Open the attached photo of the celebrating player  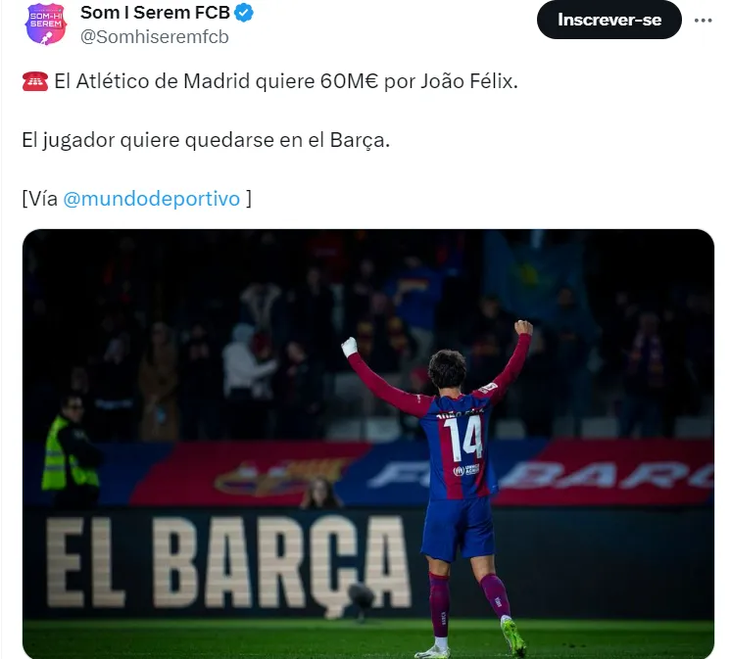(x=368, y=444)
